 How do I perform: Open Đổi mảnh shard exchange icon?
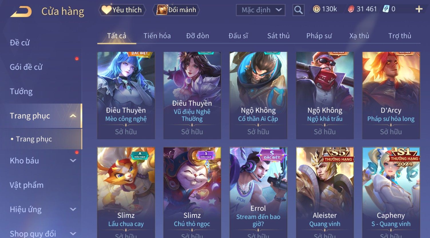tap(177, 10)
